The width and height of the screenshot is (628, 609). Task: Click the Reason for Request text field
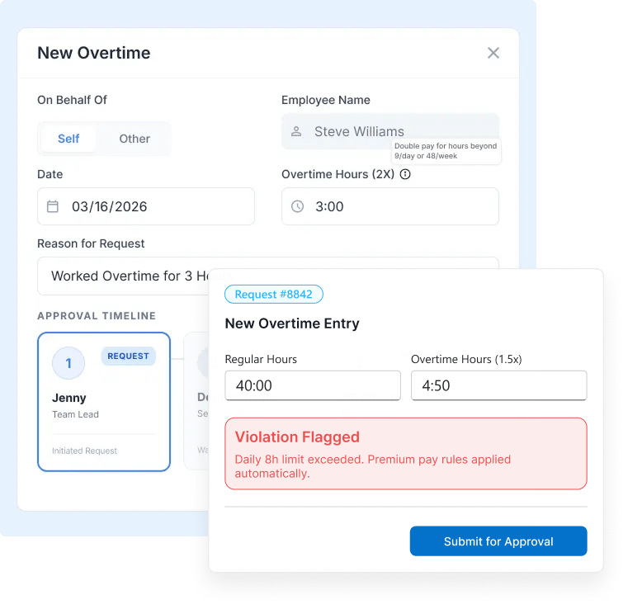[124, 276]
